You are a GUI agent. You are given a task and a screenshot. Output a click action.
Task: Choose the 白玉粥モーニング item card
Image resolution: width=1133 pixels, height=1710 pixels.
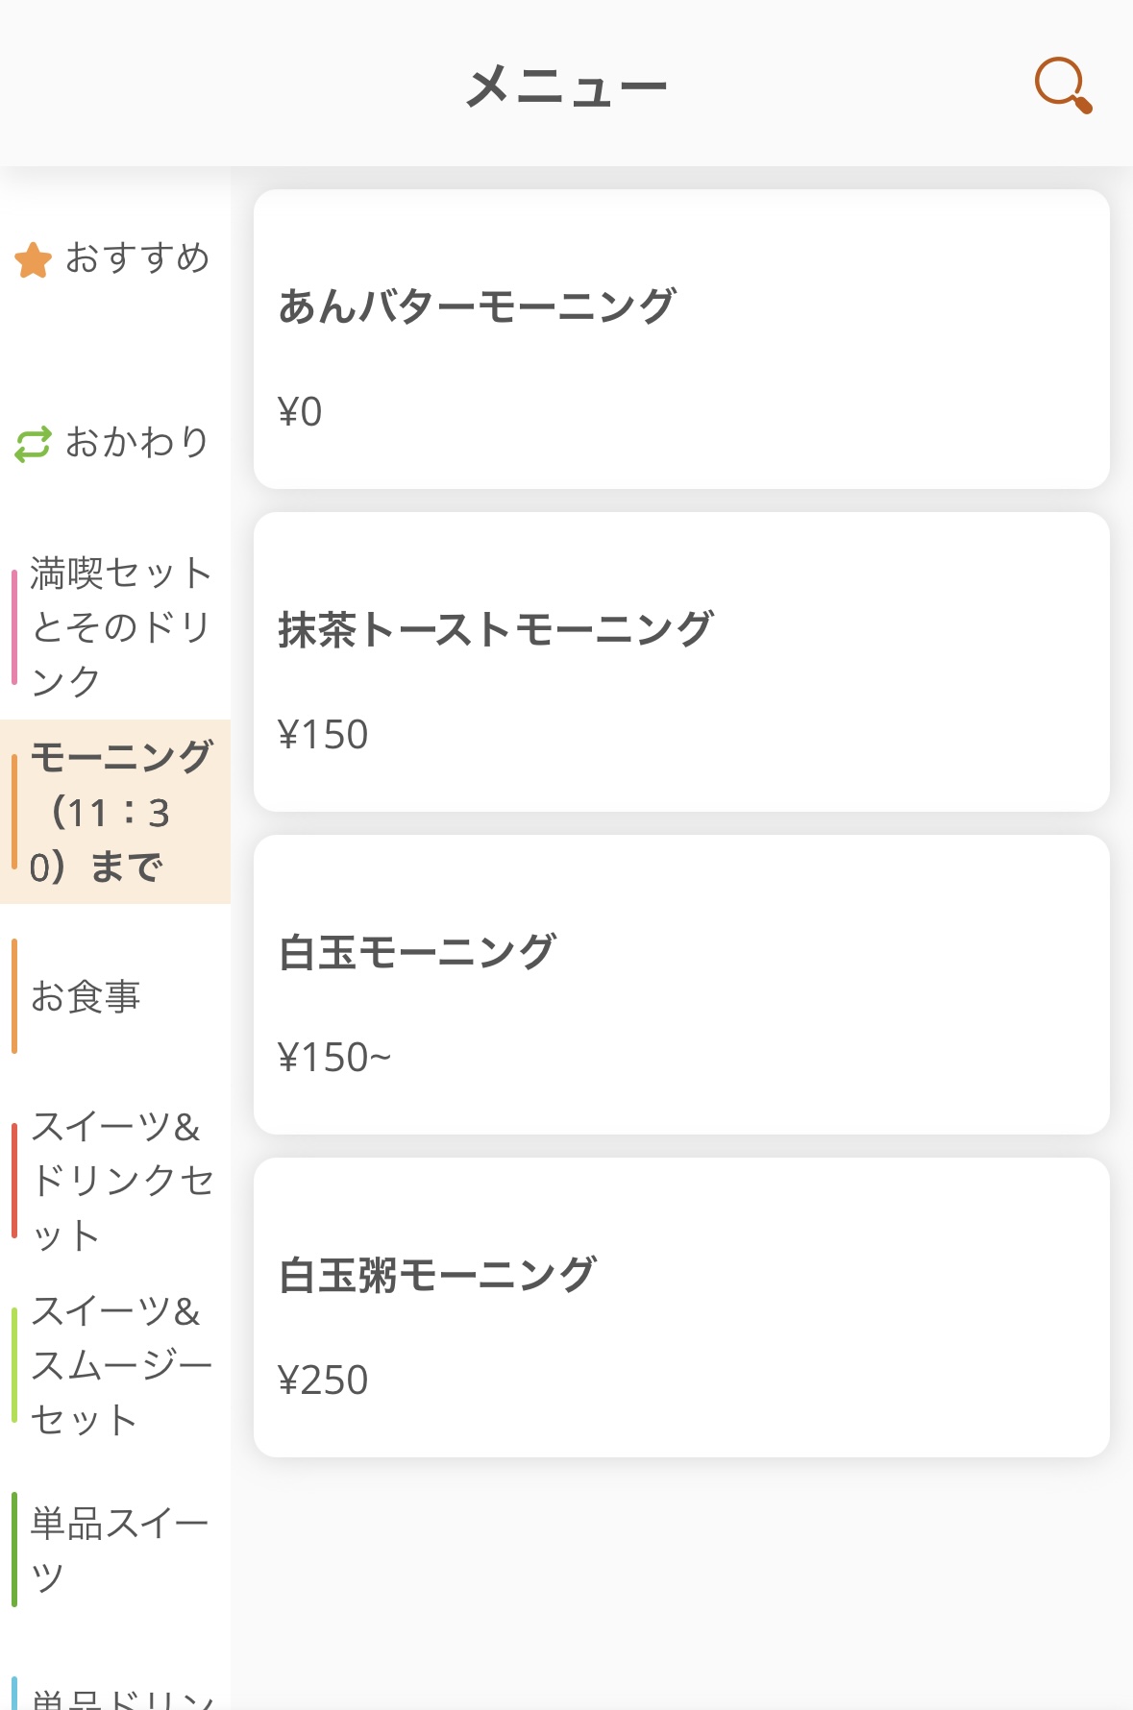[x=681, y=1307]
